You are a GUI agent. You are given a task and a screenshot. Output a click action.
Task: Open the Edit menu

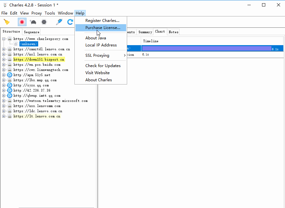pyautogui.click(x=14, y=13)
